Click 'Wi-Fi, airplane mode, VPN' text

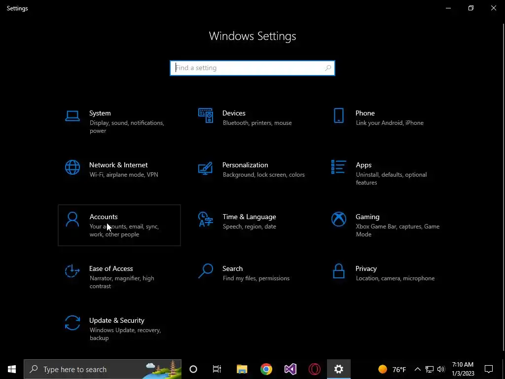(x=124, y=175)
